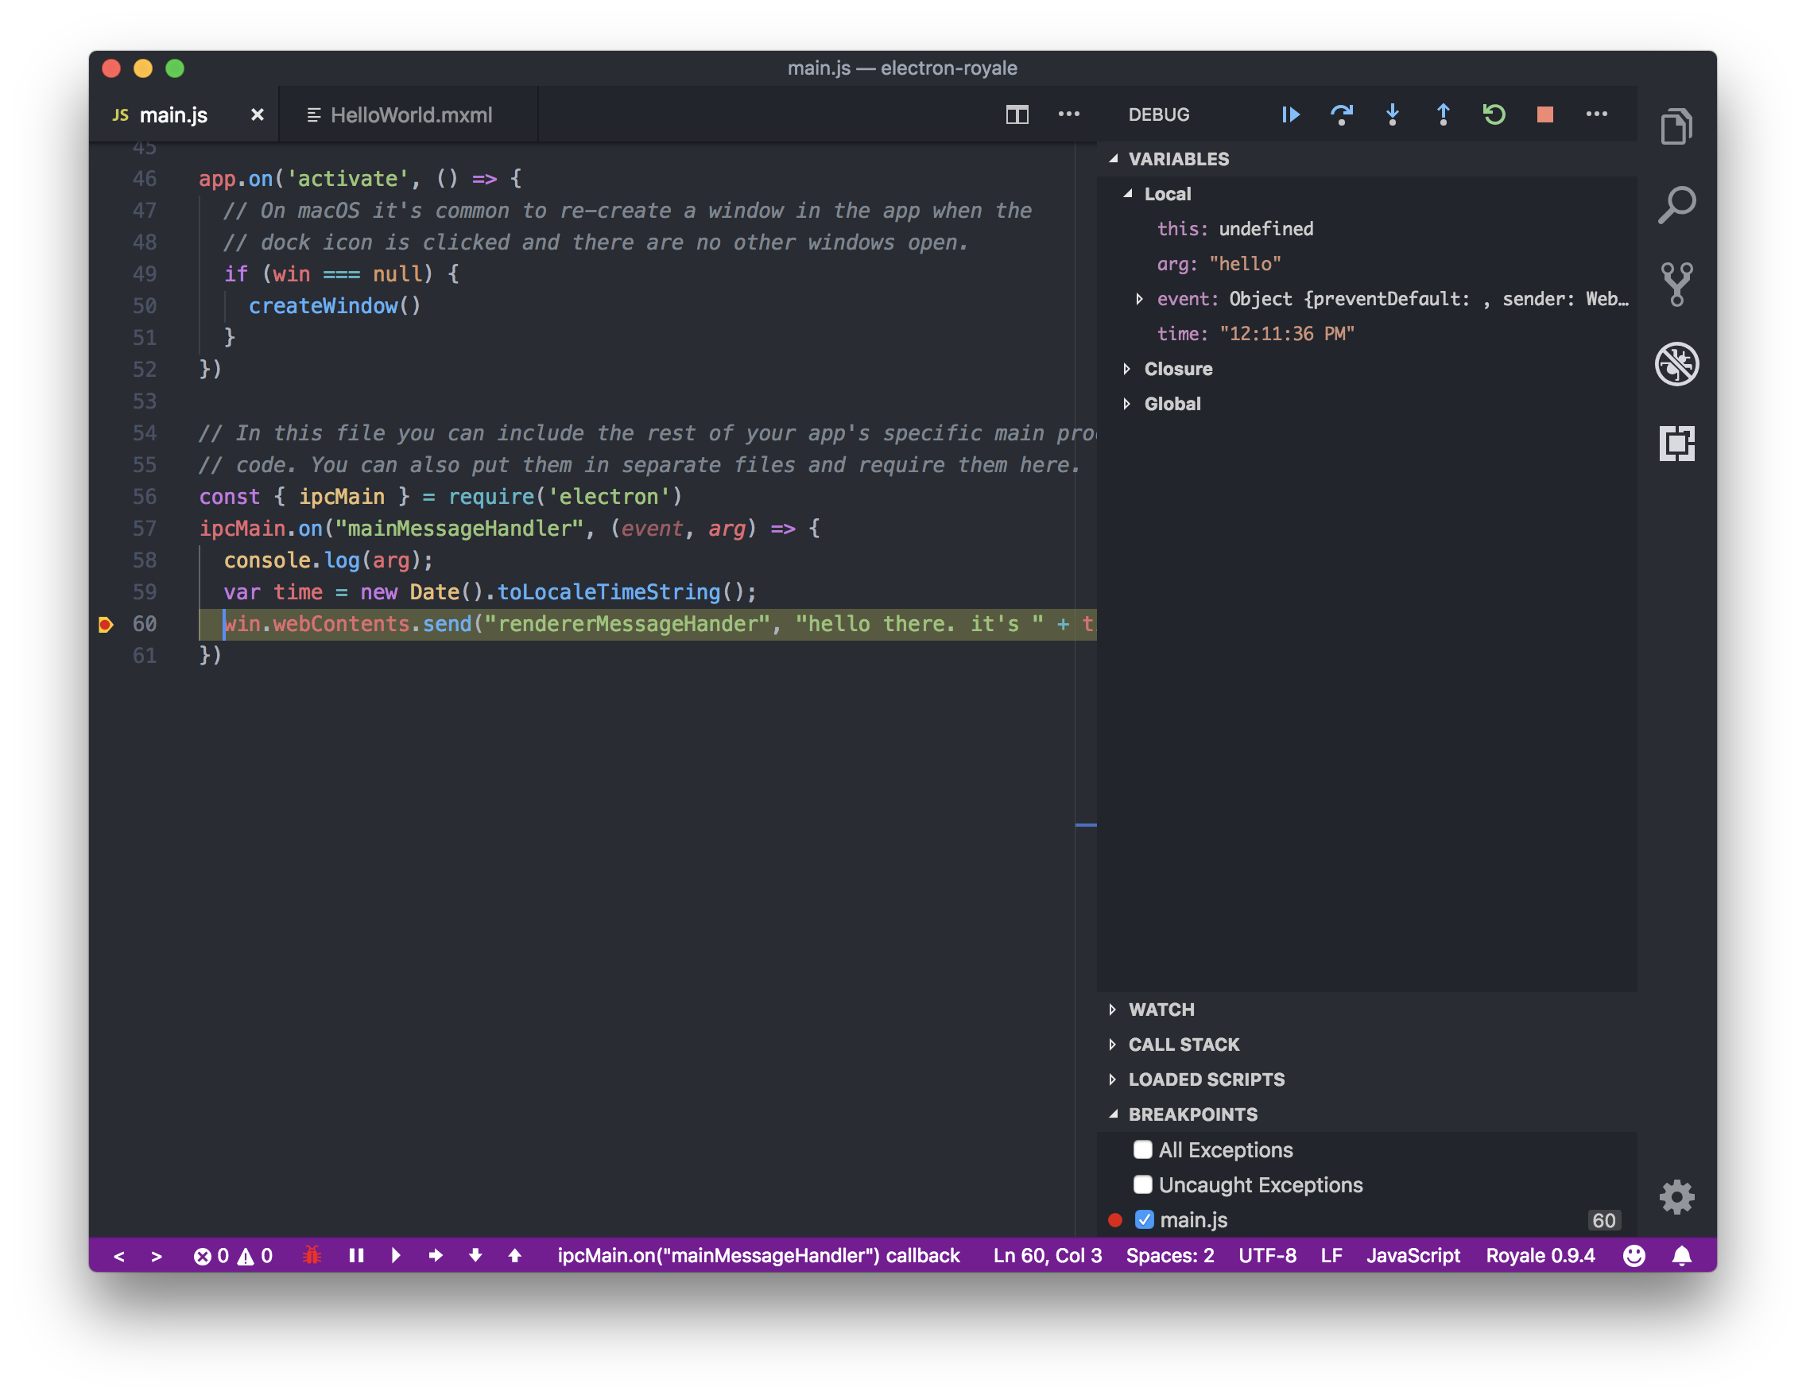This screenshot has height=1399, width=1806.
Task: Stop debugging with the red square
Action: tap(1544, 114)
